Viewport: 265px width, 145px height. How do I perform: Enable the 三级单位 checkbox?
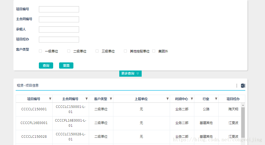click(97, 51)
